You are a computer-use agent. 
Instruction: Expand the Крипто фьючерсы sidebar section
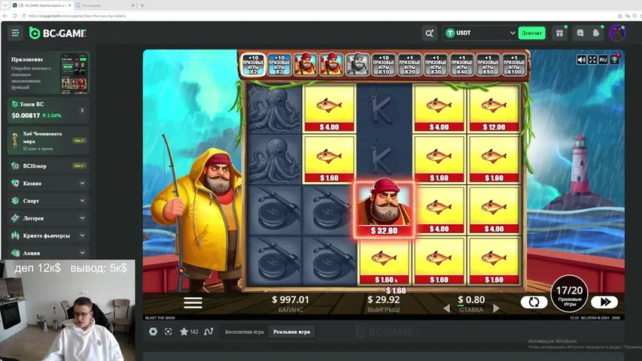tap(82, 235)
